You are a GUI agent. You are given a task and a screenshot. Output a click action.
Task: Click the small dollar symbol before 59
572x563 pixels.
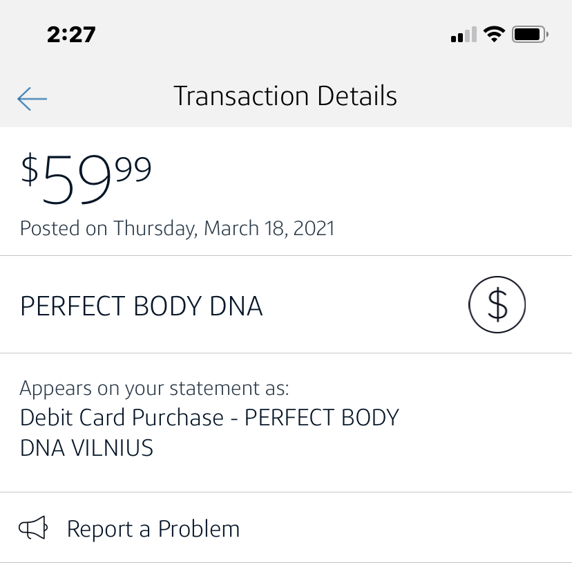tap(30, 169)
